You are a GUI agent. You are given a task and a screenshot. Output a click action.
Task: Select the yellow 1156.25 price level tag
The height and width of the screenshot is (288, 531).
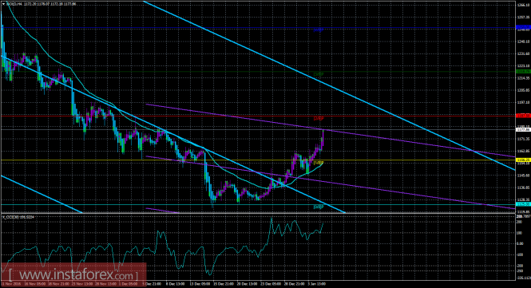(x=523, y=160)
